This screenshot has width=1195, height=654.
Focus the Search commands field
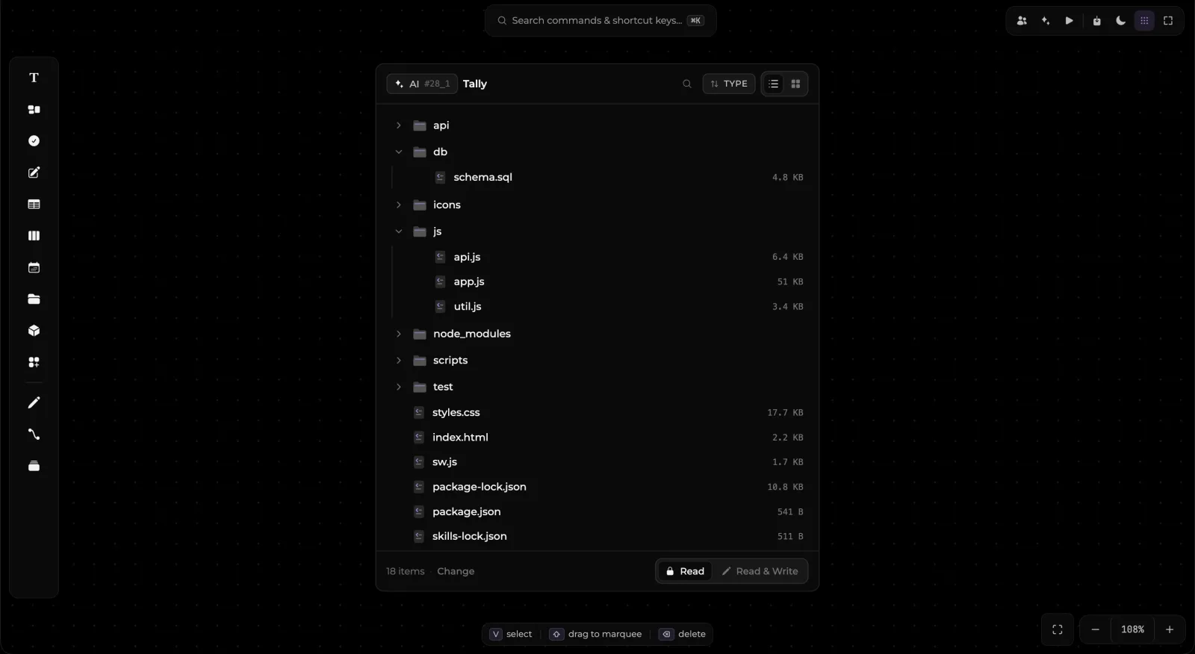(x=600, y=20)
